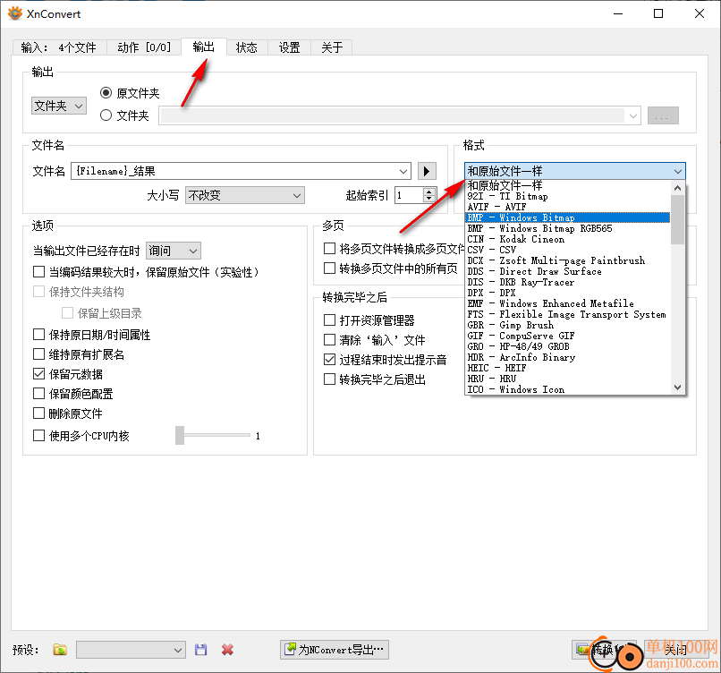Select the 输出 tab
The image size is (721, 673).
click(204, 47)
